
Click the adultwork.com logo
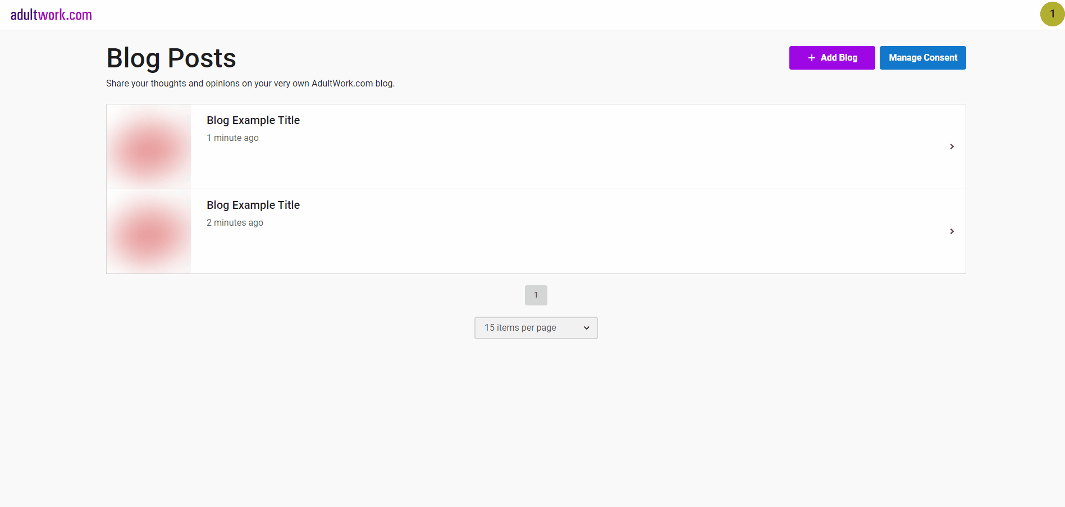tap(51, 15)
